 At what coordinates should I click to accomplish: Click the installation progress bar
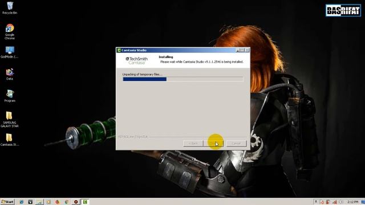182,79
